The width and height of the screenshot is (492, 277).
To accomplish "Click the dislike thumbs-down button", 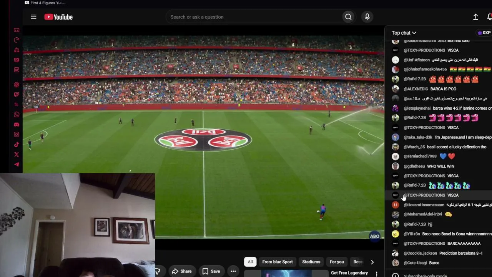I will [157, 272].
